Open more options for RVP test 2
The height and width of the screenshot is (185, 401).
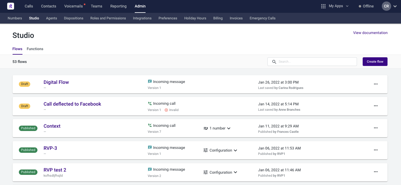point(376,172)
